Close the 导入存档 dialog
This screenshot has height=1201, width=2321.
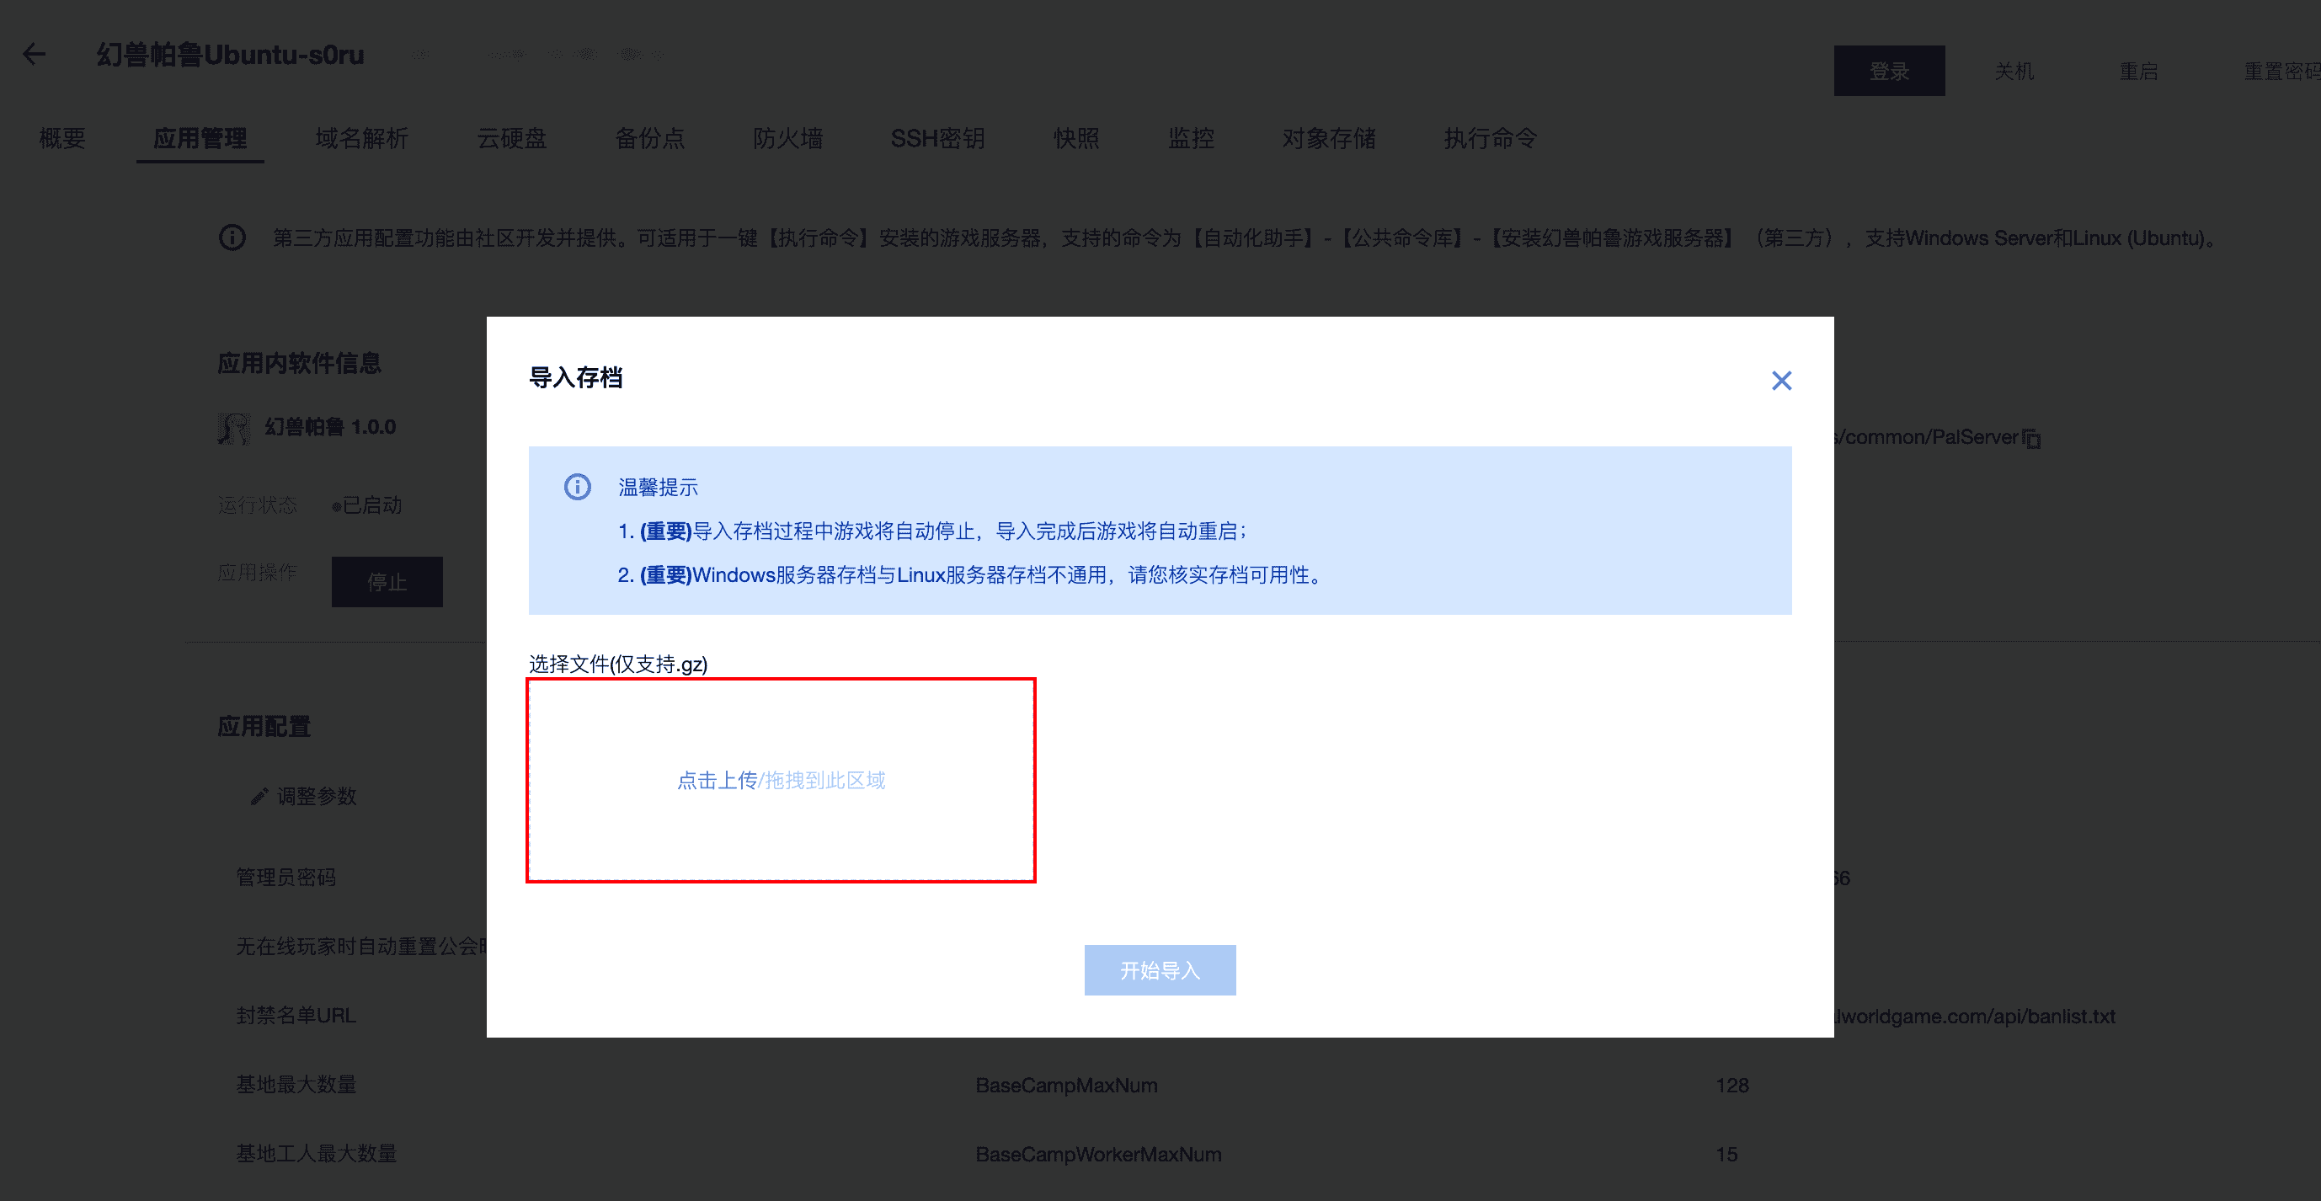pos(1781,380)
